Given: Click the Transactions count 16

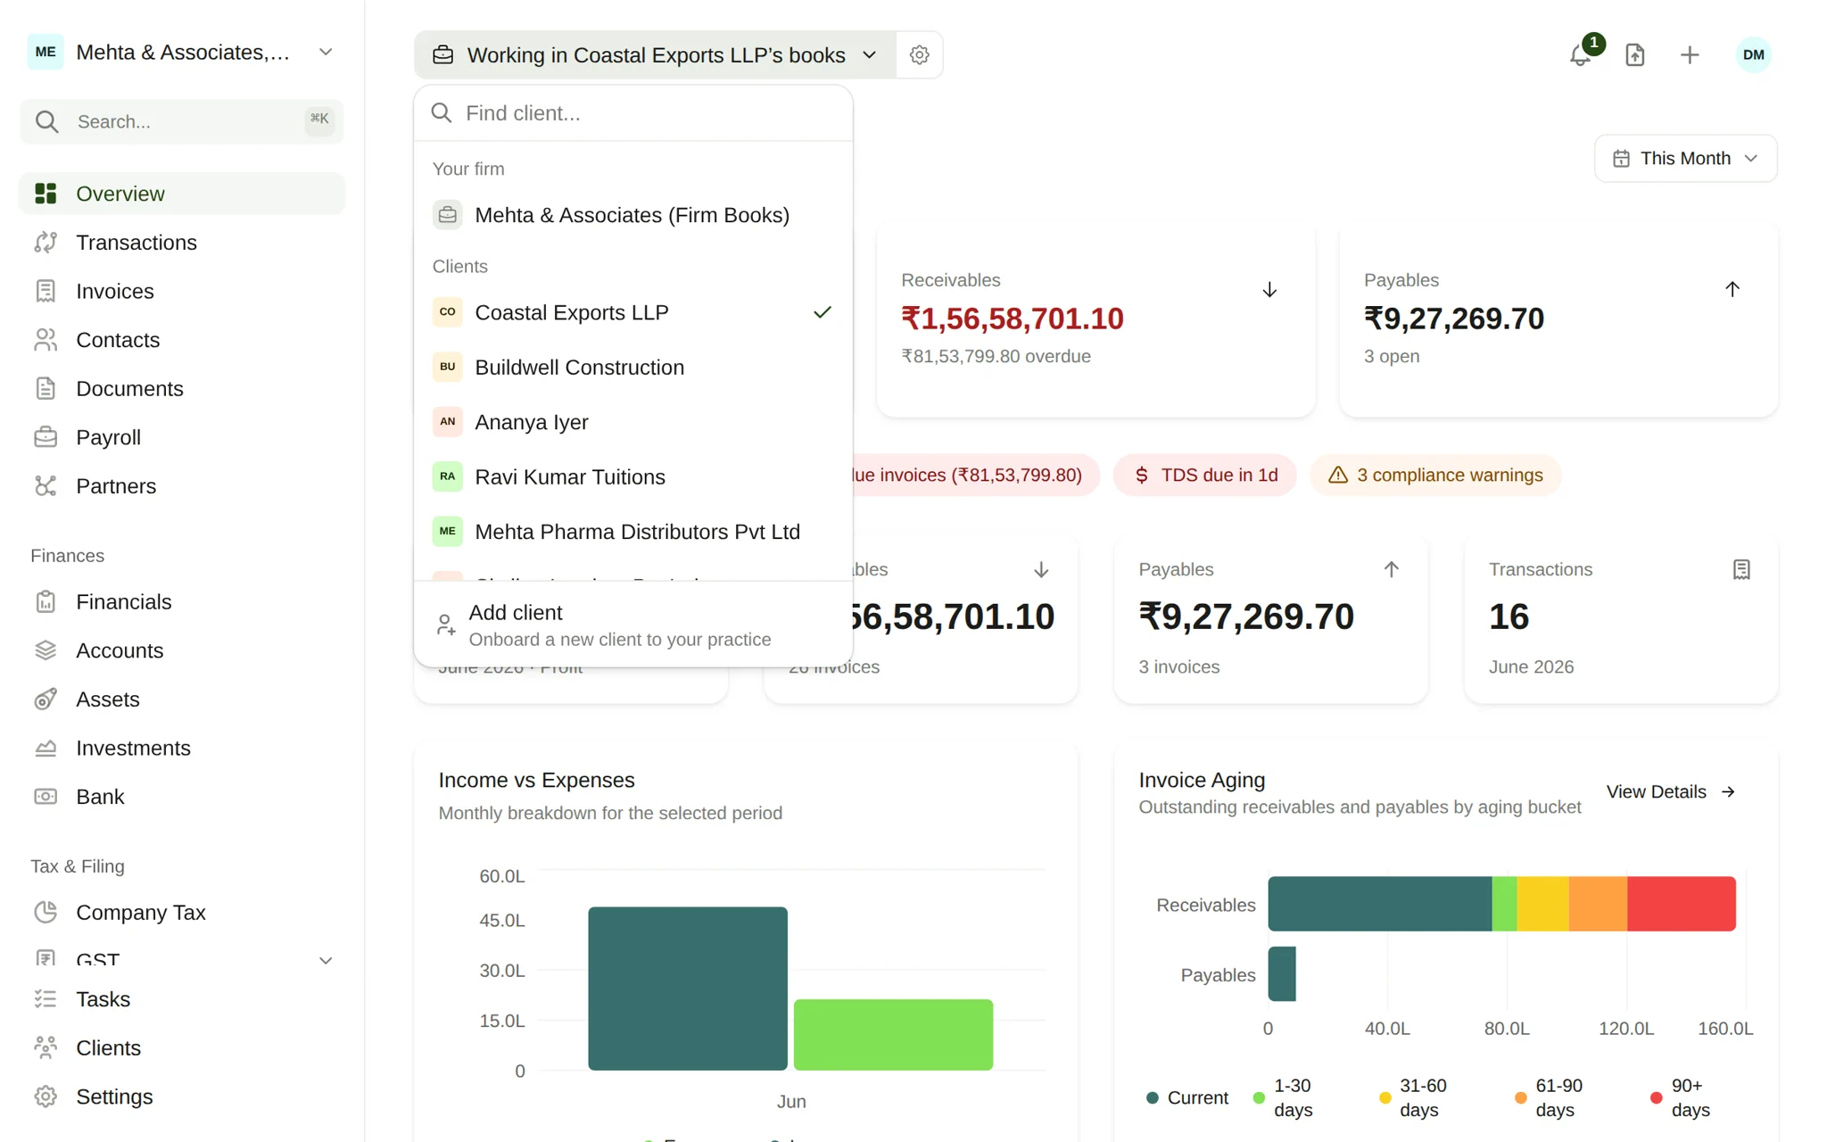Looking at the screenshot, I should [x=1509, y=617].
